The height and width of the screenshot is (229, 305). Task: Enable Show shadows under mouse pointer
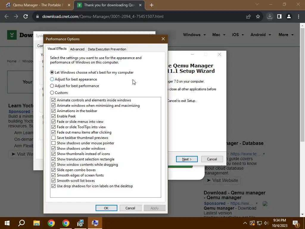[x=53, y=143]
